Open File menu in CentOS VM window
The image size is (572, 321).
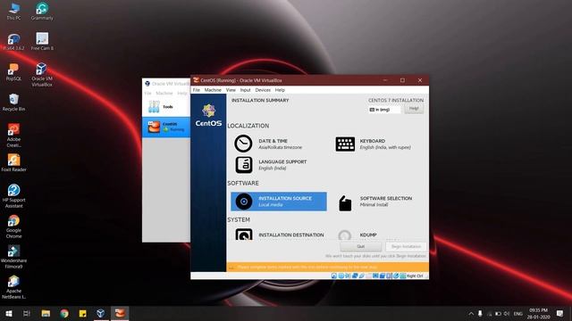[197, 90]
